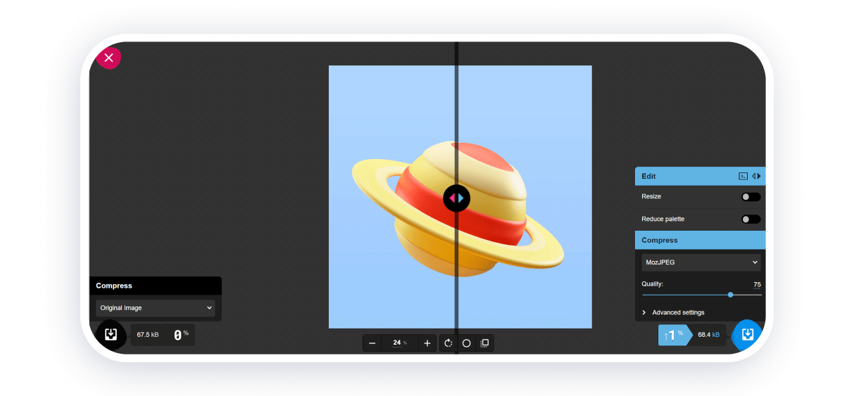The image size is (854, 396).
Task: Enable the Reduce palette toggle
Action: [751, 219]
